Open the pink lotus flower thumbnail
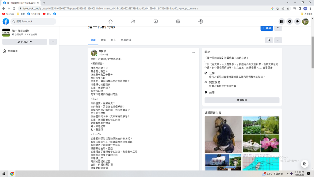Screen dimensions: 314x177 point(270,143)
